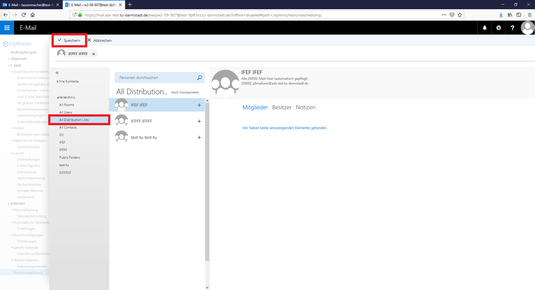Save to Pocket icon

click(452, 15)
